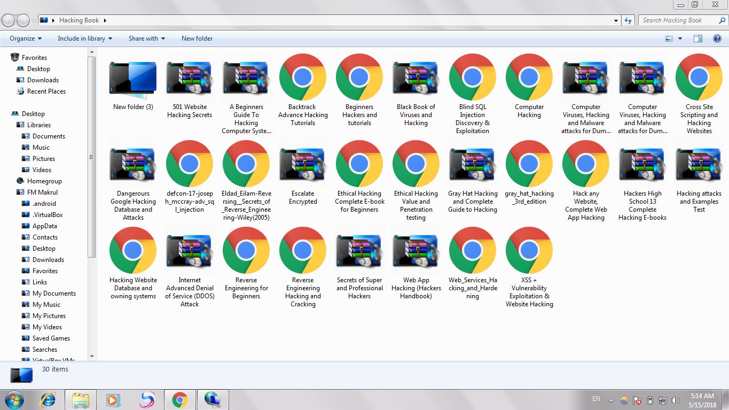The image size is (729, 410).
Task: Open Windows Media Player from taskbar
Action: 113,400
